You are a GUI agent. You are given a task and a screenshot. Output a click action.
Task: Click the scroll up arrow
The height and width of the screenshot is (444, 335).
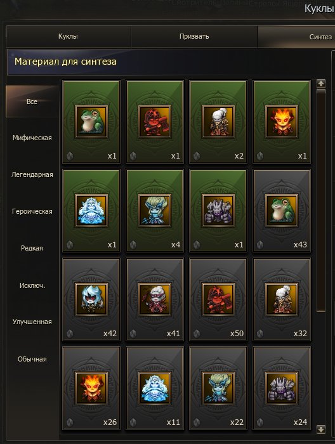click(x=321, y=84)
